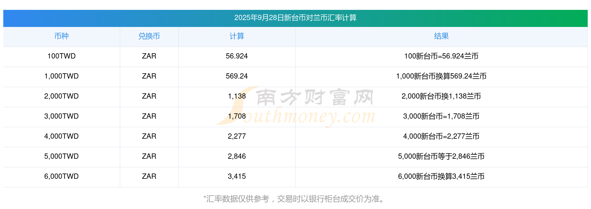The image size is (591, 209).
Task: Click the 6,000TWD cell
Action: tap(61, 176)
